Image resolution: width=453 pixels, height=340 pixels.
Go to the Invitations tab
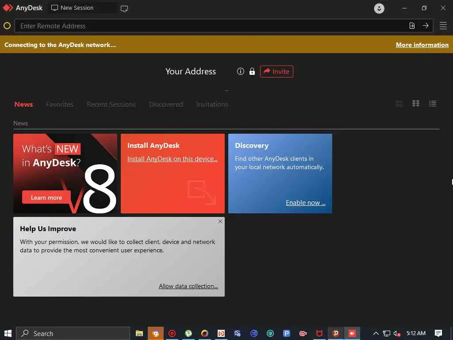[x=212, y=104]
